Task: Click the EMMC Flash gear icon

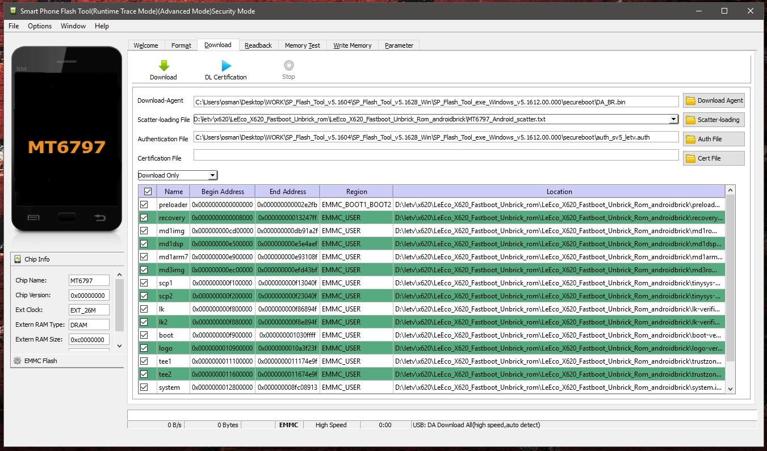Action: click(18, 361)
